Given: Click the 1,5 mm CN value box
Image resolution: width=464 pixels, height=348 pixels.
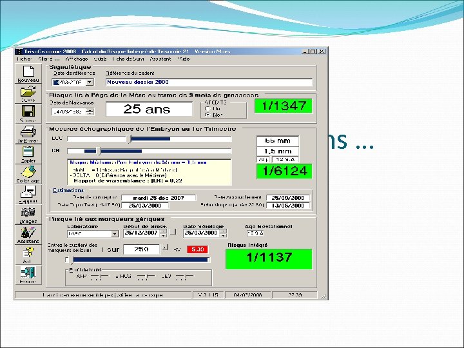Looking at the screenshot, I should pos(278,151).
